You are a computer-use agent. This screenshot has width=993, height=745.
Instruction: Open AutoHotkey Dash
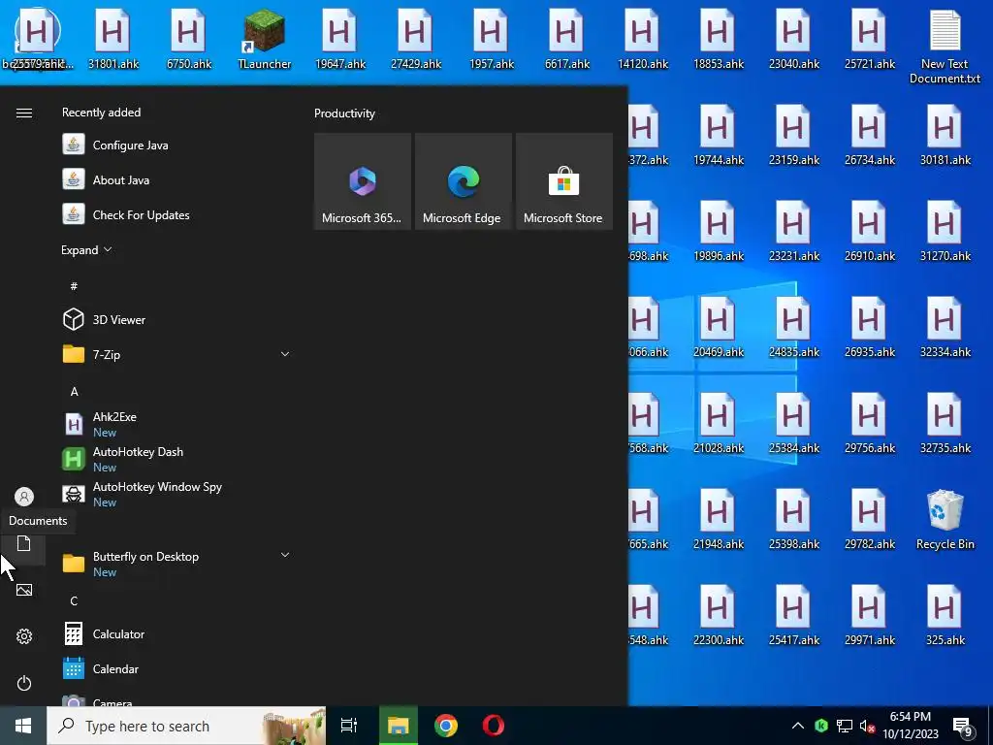tap(177, 459)
